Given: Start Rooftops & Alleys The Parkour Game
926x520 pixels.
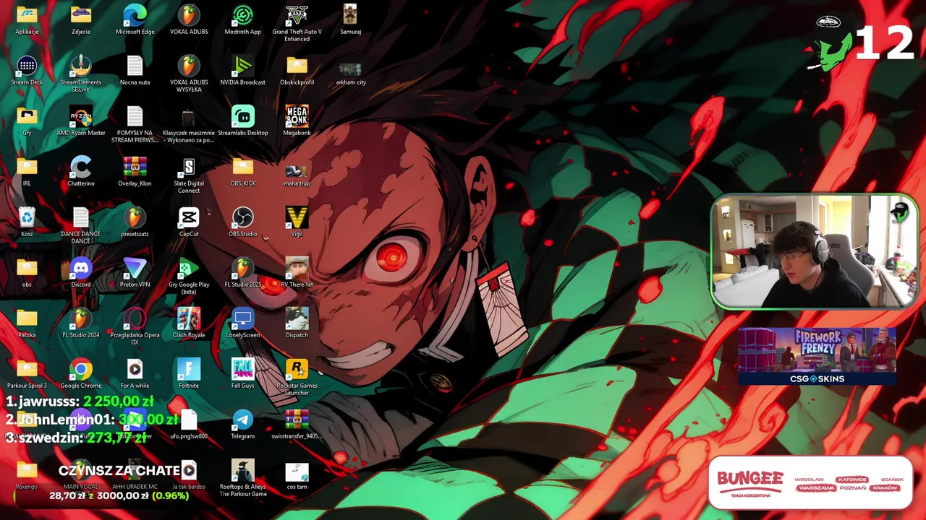Looking at the screenshot, I should [243, 478].
